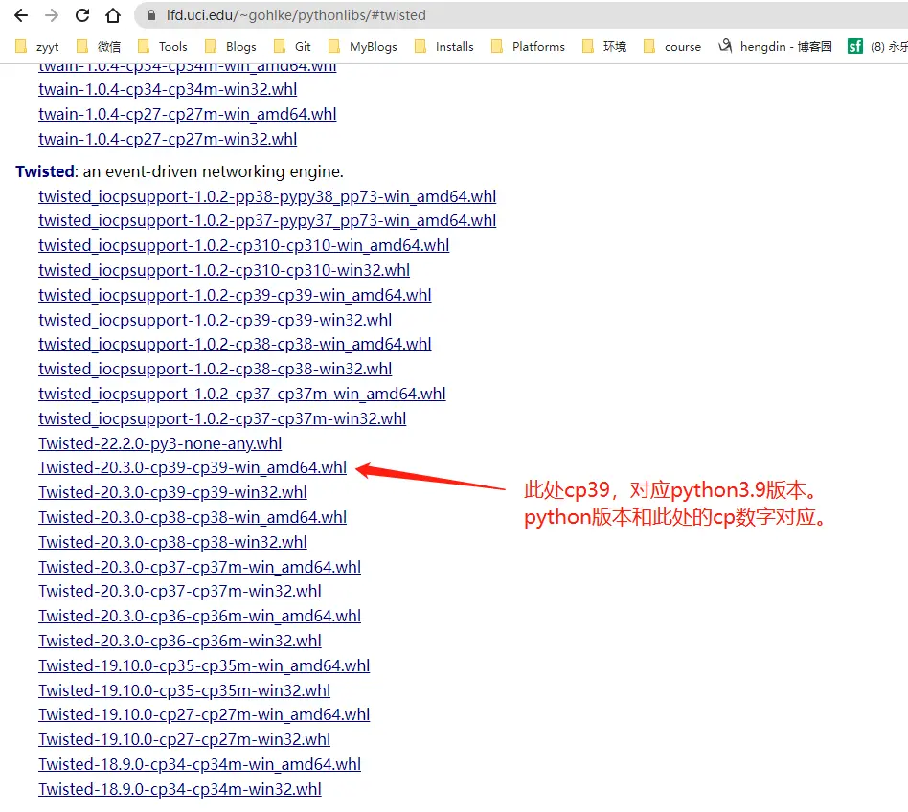908x812 pixels.
Task: Download twain-1.0.4-cp27-cp27m-win_amd64.whl
Action: [x=187, y=114]
